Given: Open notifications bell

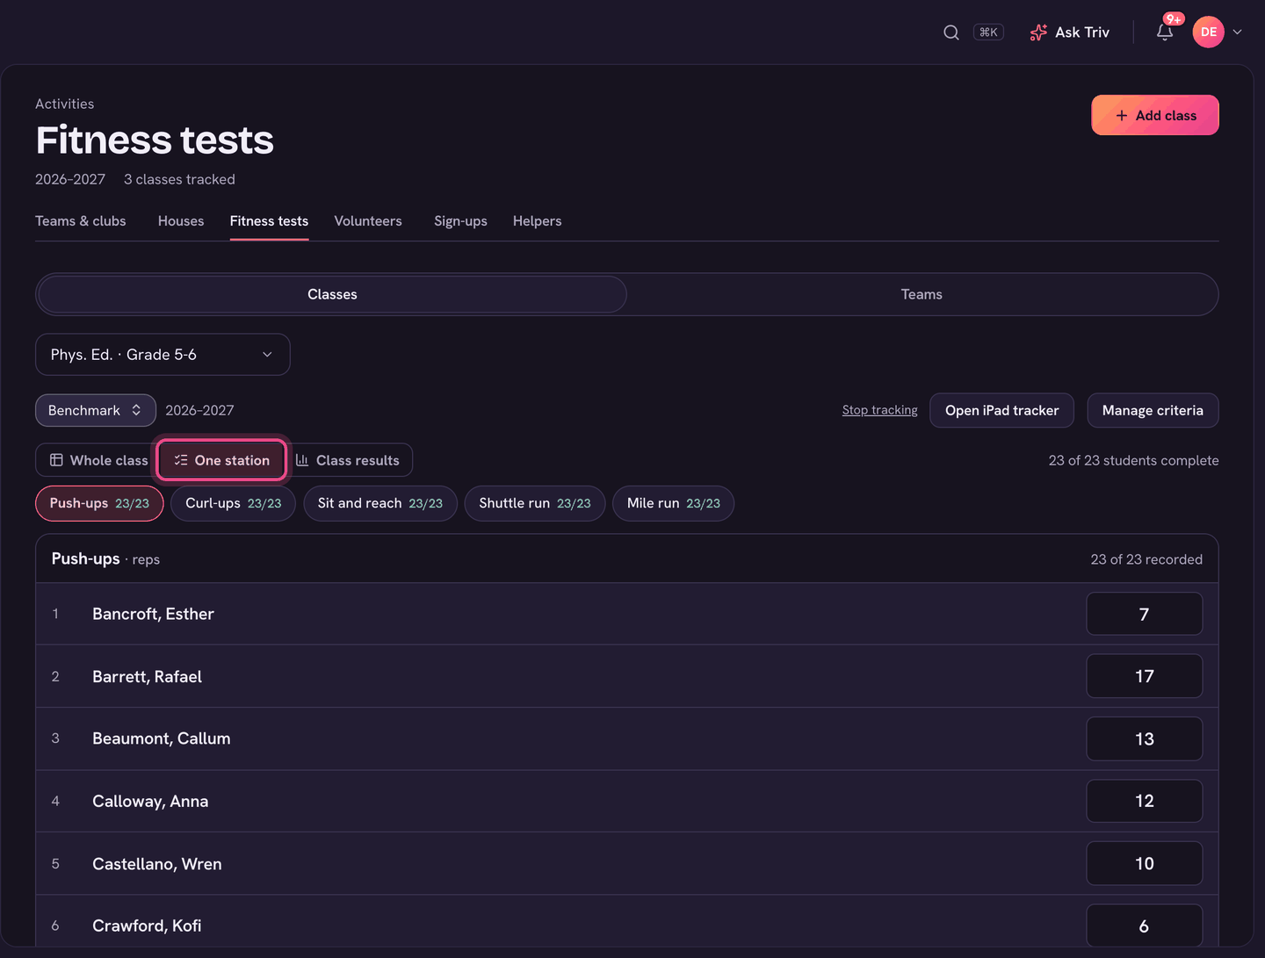Looking at the screenshot, I should click(x=1165, y=32).
